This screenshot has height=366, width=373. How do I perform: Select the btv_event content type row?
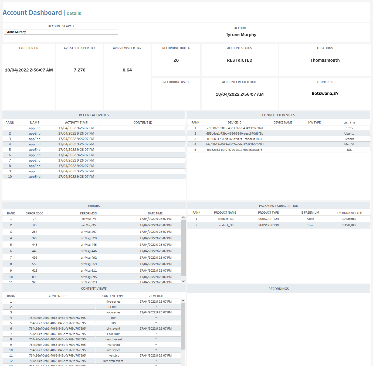tap(113, 329)
